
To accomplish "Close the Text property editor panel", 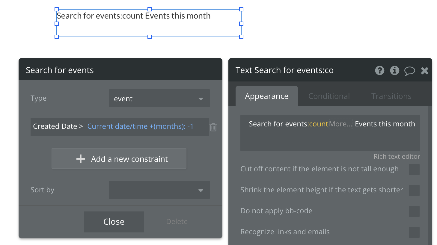I will pyautogui.click(x=424, y=71).
